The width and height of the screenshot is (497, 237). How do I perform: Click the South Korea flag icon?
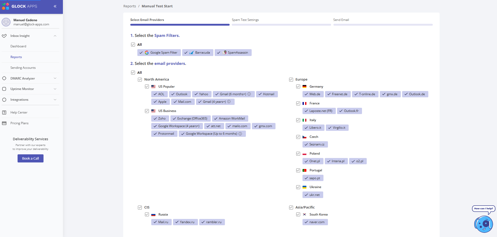click(x=304, y=214)
